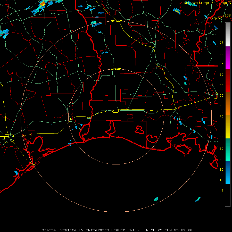The width and height of the screenshot is (232, 232).
Task: Click the value 0 on the color scale
Action: [x=222, y=201]
